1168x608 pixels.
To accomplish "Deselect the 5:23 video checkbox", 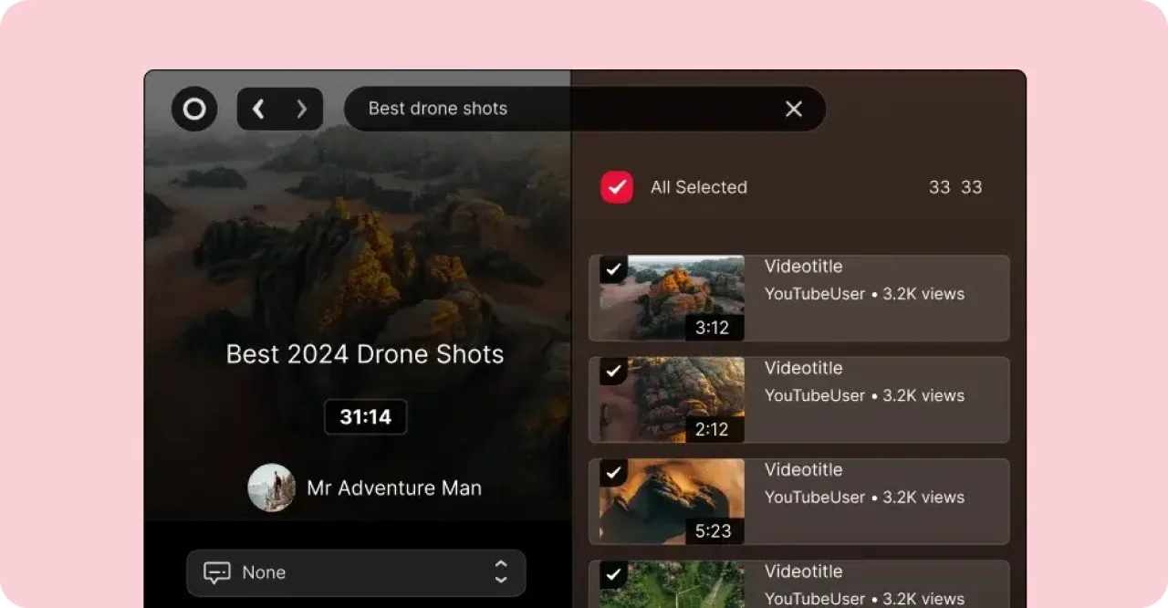I will 613,473.
